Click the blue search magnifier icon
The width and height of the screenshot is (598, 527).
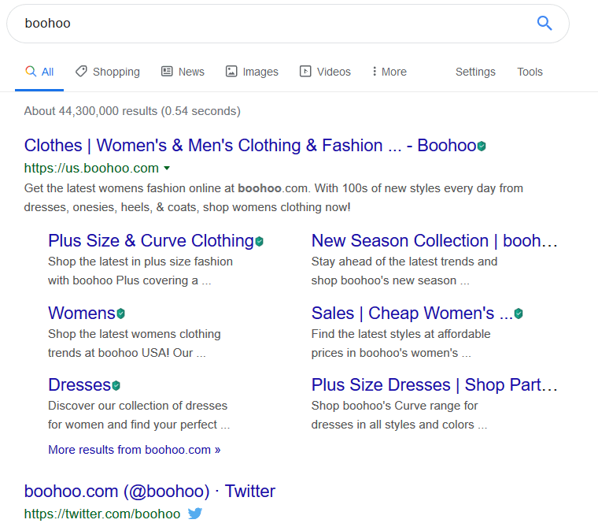coord(544,24)
